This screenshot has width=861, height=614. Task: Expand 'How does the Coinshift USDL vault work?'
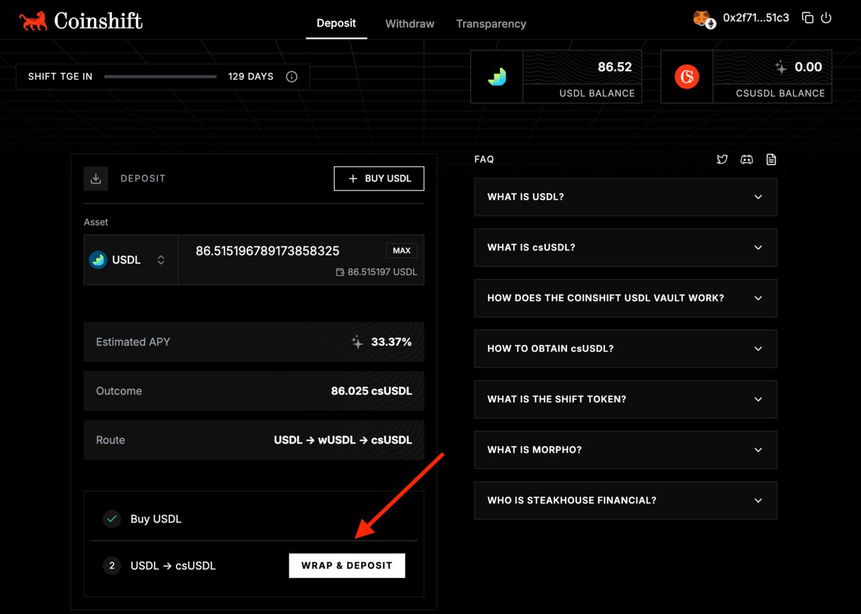(626, 298)
